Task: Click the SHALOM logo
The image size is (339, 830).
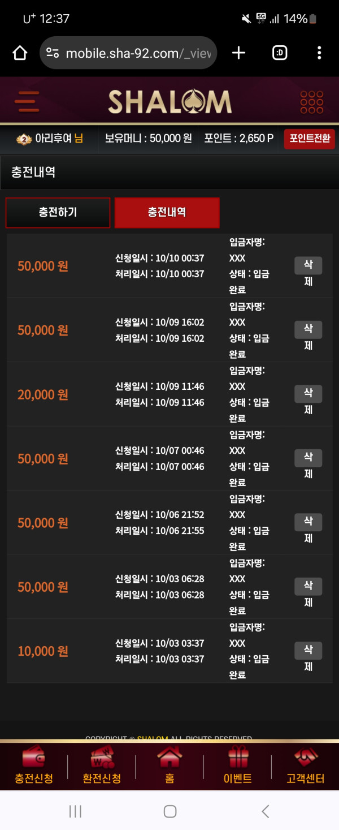Action: 169,102
